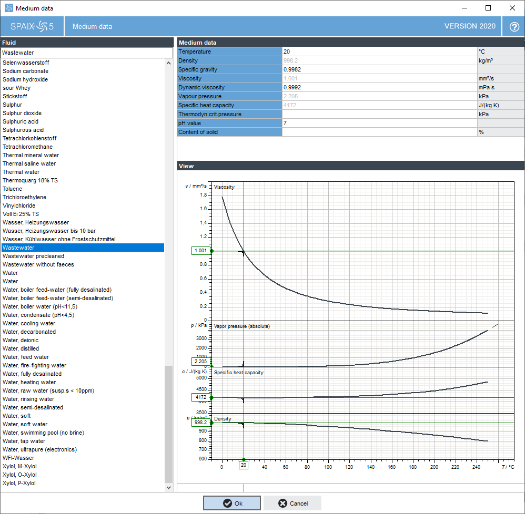Click the Medium data app icon in title bar
Screen dimensions: 525x514
point(9,8)
